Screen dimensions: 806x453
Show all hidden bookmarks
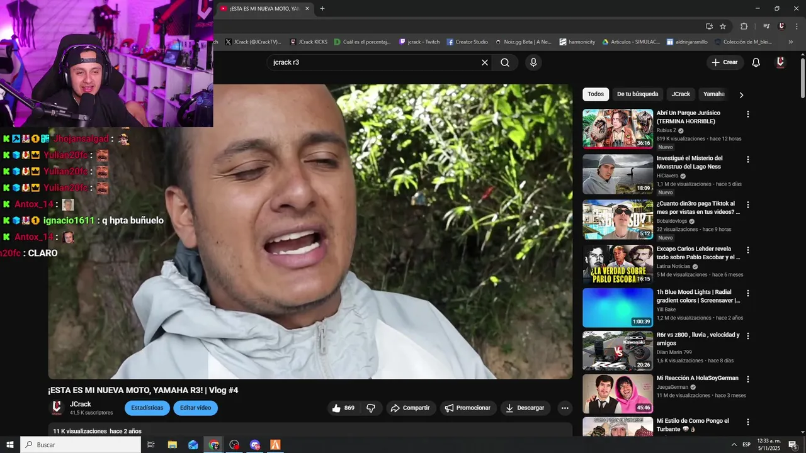(791, 42)
